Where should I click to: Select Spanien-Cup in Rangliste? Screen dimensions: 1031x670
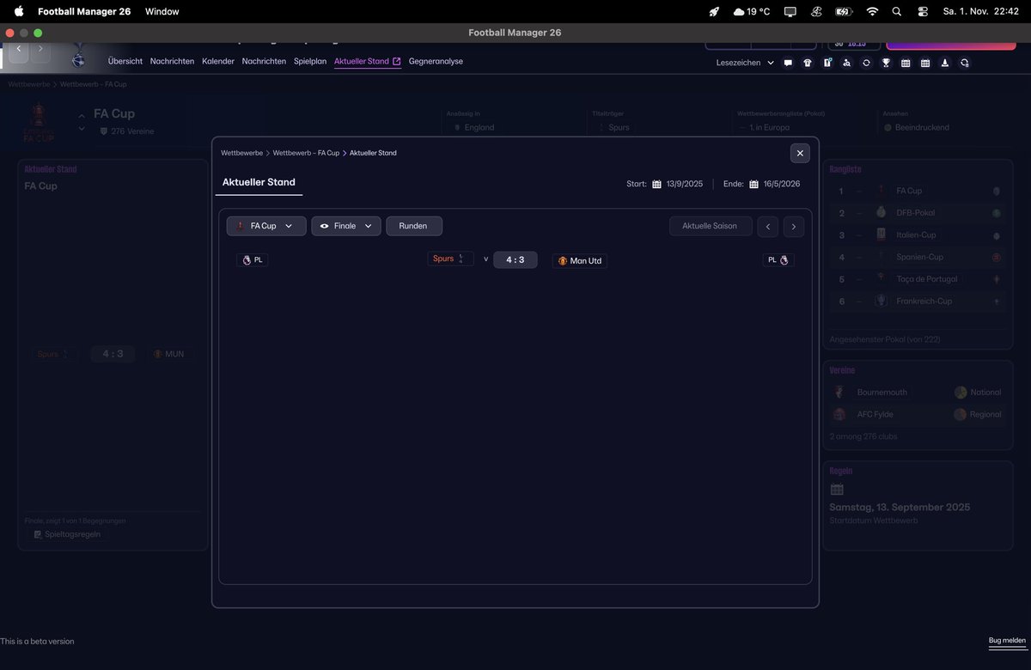tap(918, 257)
